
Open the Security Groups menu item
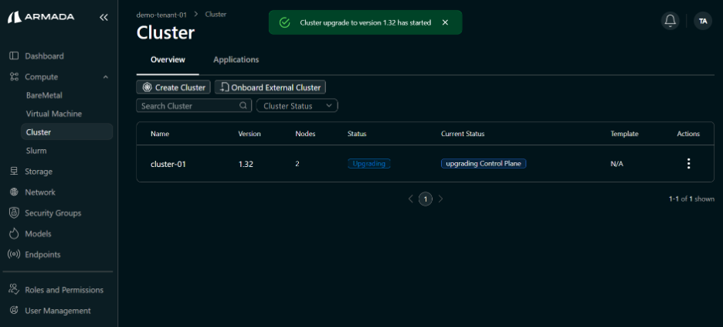[x=53, y=213]
